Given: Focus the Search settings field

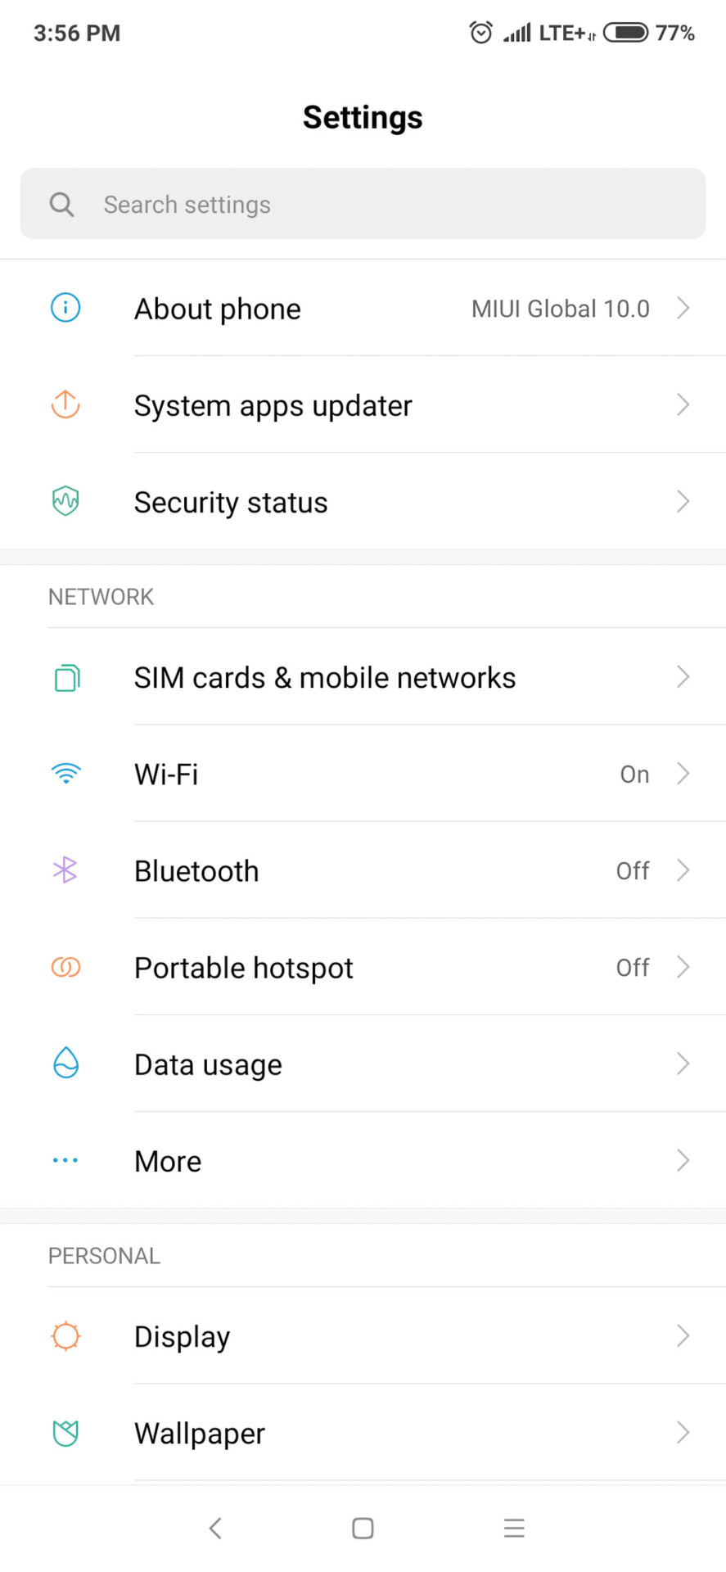Looking at the screenshot, I should click(363, 204).
